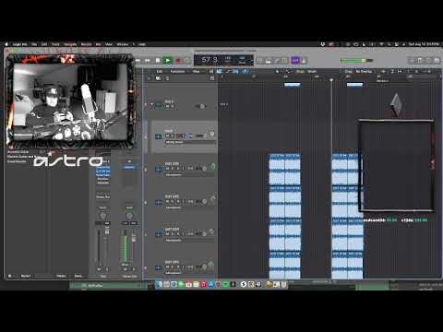Open the Tracks area Edit dropdown
Image resolution: width=443 pixels, height=332 pixels.
(160, 71)
